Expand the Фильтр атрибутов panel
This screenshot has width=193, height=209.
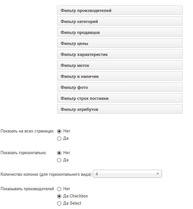click(120, 109)
